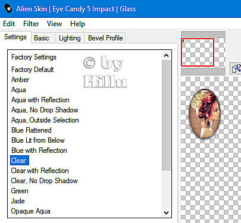Pick Aqua with Reflection preset
The image size is (241, 223).
click(40, 100)
